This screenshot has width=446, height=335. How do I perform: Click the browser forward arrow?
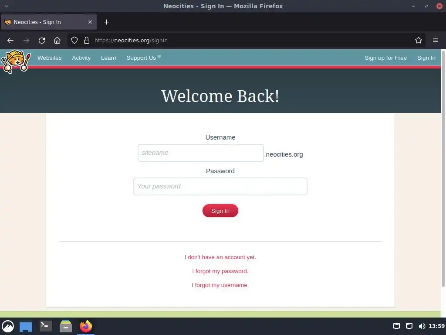(x=26, y=41)
